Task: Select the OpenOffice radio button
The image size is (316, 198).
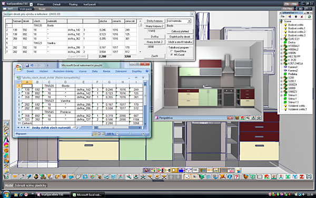Action: coord(172,51)
